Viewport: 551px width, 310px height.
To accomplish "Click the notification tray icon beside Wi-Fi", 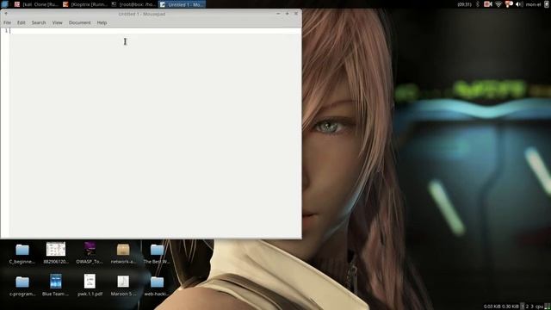I will (509, 4).
